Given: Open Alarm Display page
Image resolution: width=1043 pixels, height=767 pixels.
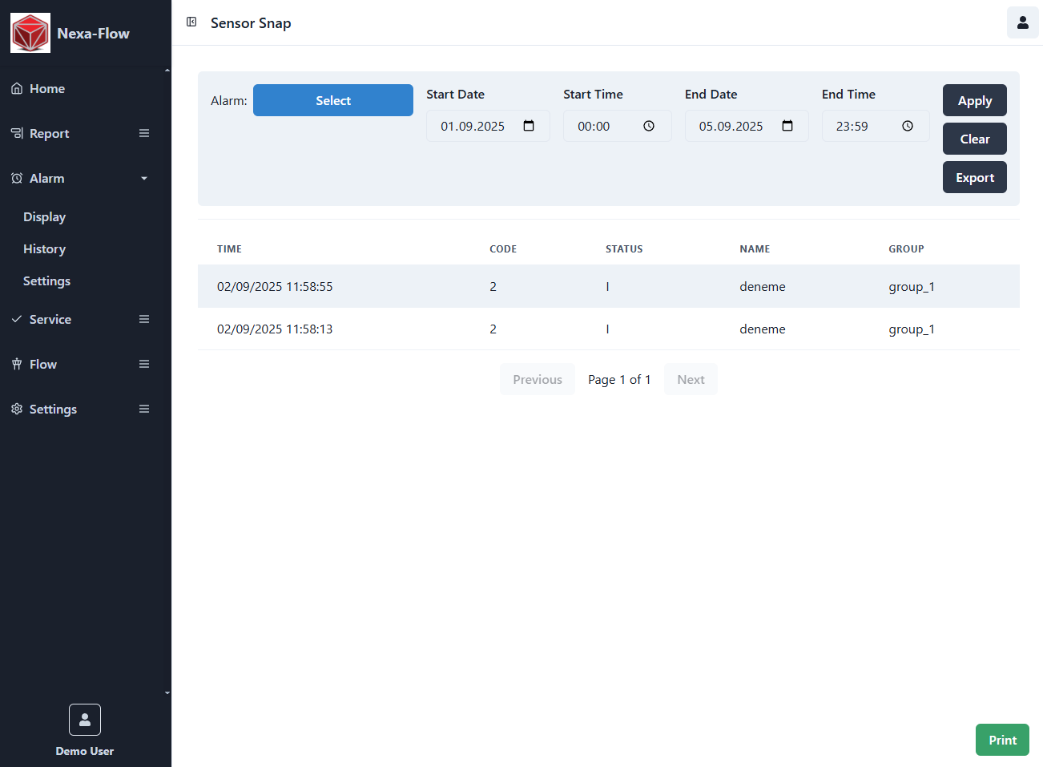Looking at the screenshot, I should pyautogui.click(x=44, y=216).
